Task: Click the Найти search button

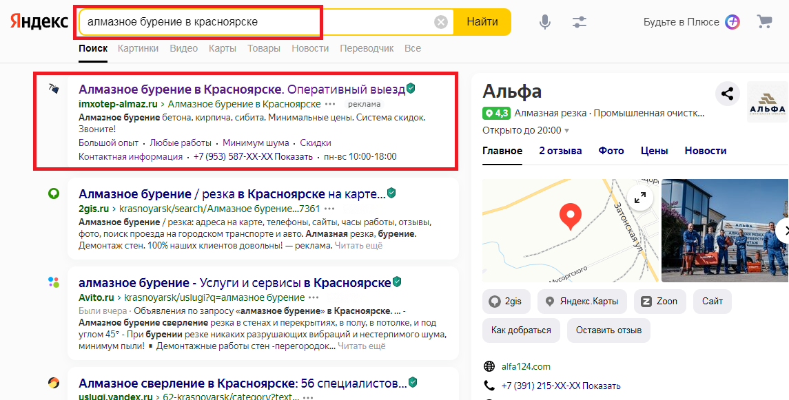Action: 482,22
